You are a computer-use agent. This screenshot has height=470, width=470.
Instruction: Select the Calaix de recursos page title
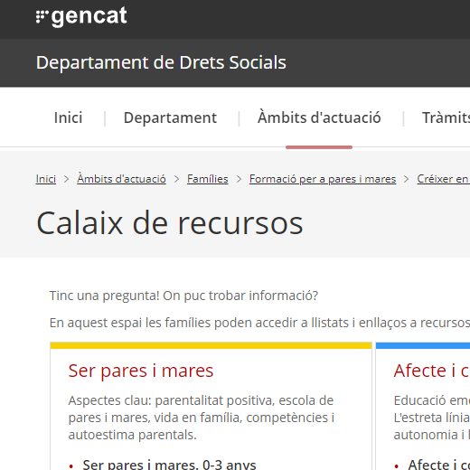tap(170, 223)
